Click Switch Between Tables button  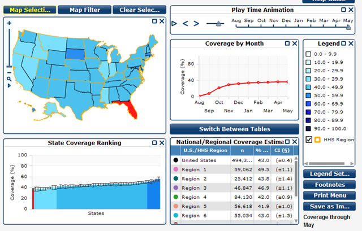pyautogui.click(x=235, y=129)
